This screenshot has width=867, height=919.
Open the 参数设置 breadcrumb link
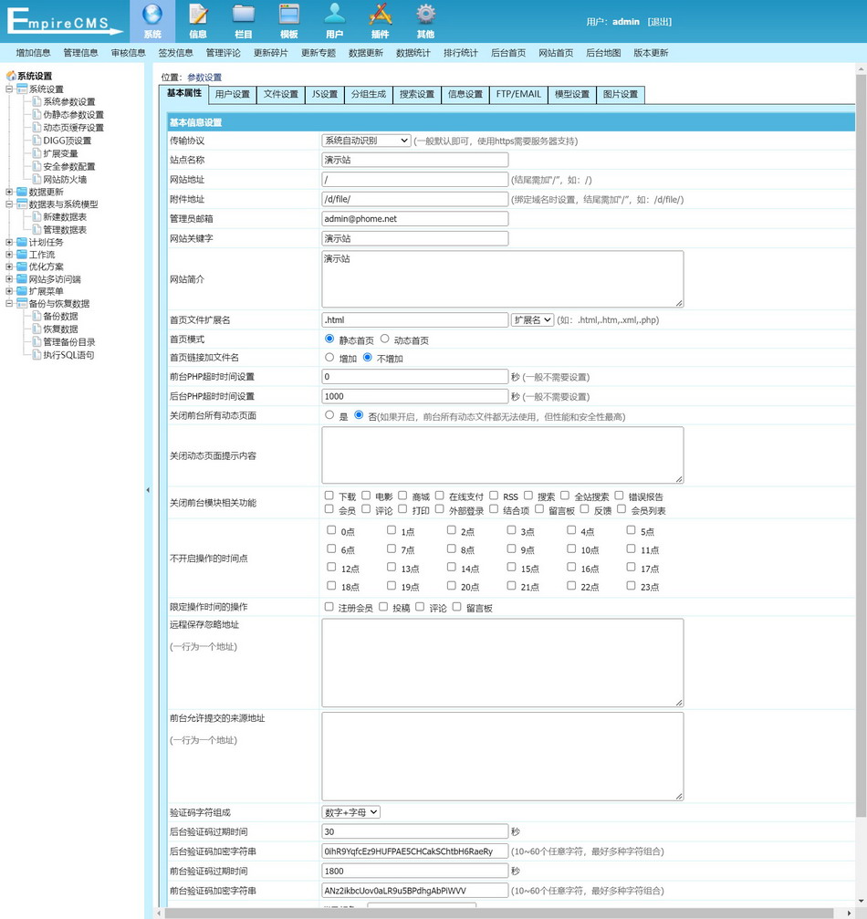(x=204, y=78)
